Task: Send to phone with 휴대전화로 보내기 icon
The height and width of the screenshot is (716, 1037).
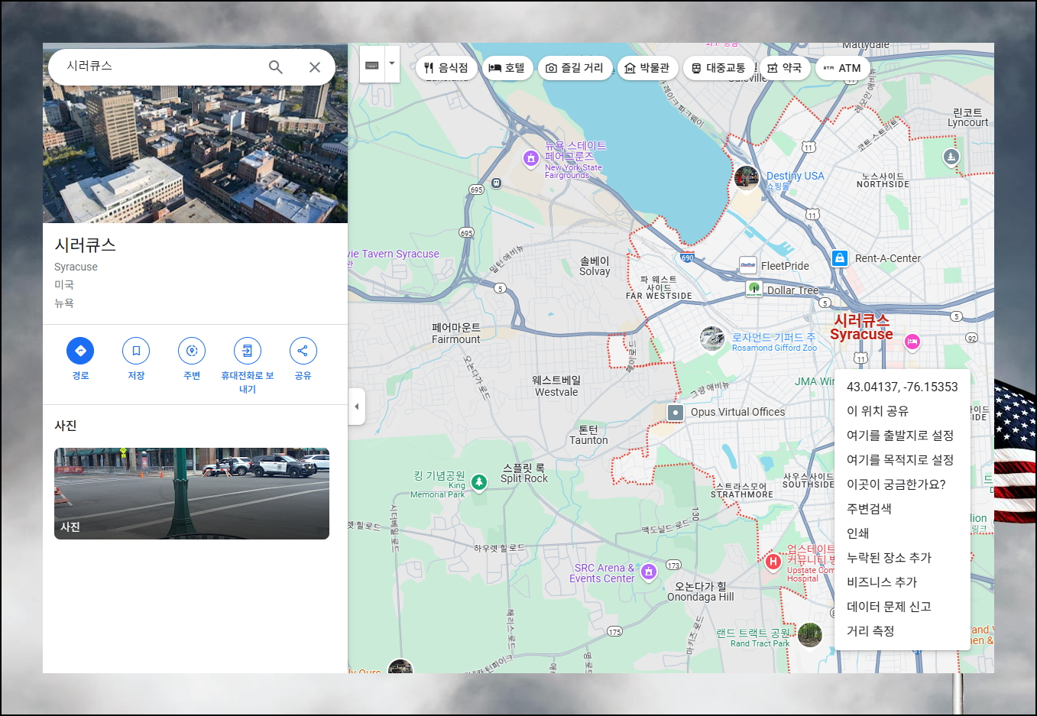Action: pyautogui.click(x=248, y=351)
